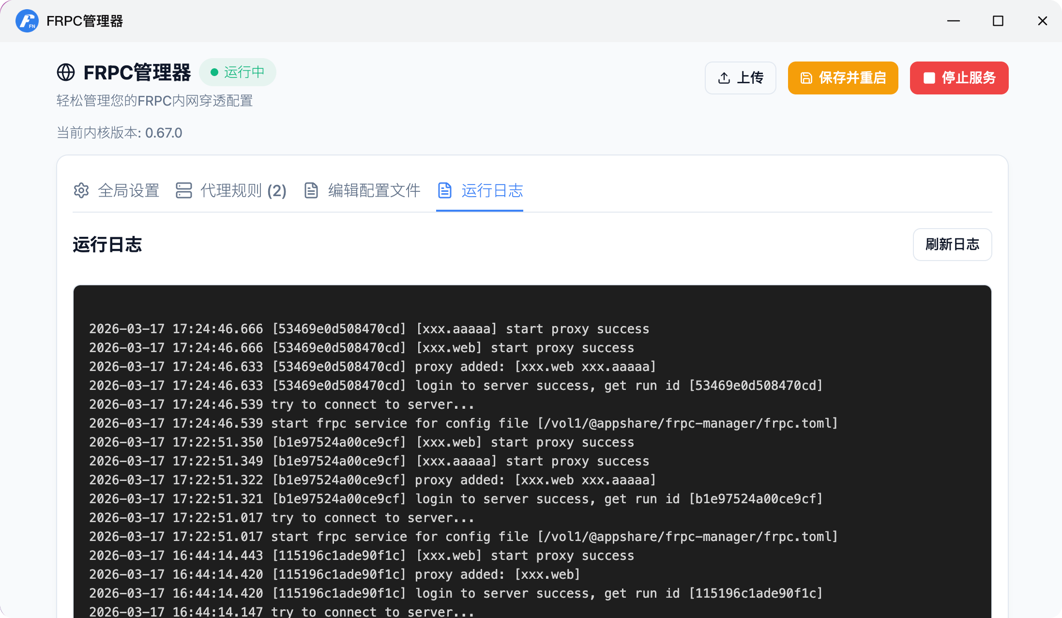
Task: Select the 运行日志 tab label
Action: (x=492, y=190)
